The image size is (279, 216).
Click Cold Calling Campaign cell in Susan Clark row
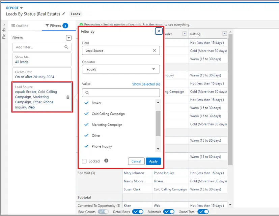pyautogui.click(x=170, y=189)
